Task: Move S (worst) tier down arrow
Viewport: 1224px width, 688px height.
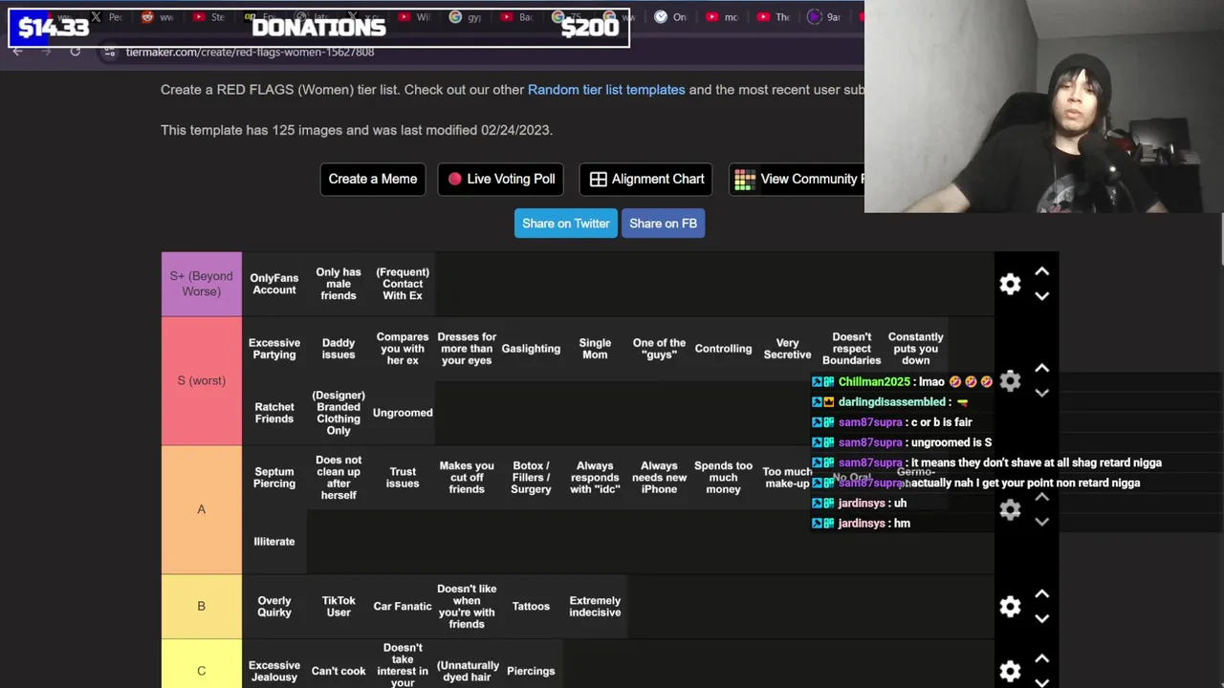Action: click(x=1042, y=393)
